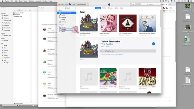Open the Up Next list icon
The height and width of the screenshot is (109, 194).
coord(133,4)
